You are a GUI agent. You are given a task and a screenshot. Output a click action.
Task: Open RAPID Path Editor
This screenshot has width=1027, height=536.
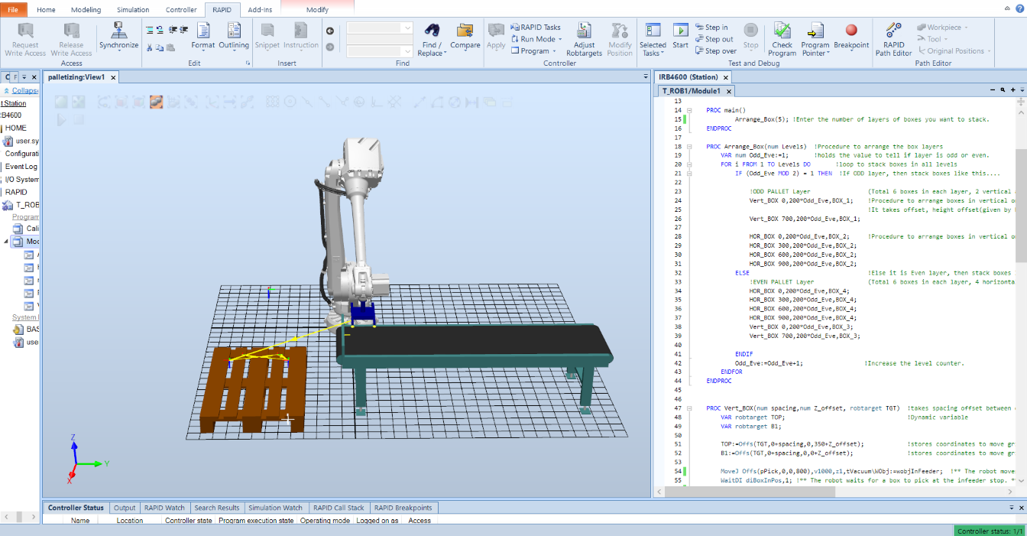tap(893, 39)
